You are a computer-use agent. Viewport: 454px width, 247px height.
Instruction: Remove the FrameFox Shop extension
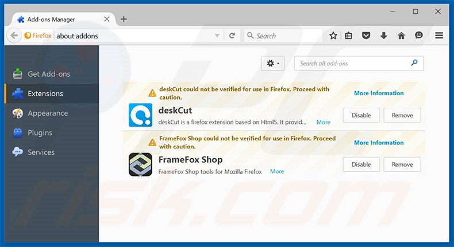click(x=402, y=164)
